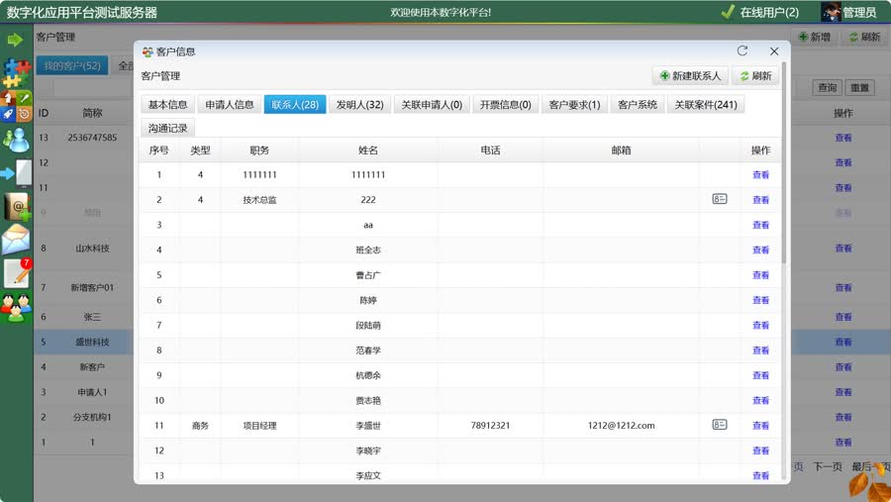Click the reload icon in dialog title bar
Viewport: 891px width, 502px height.
pos(742,51)
